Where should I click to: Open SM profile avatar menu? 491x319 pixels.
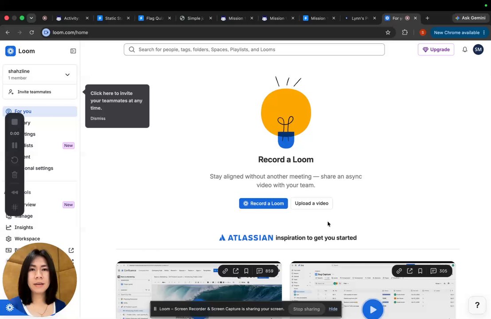pyautogui.click(x=478, y=50)
